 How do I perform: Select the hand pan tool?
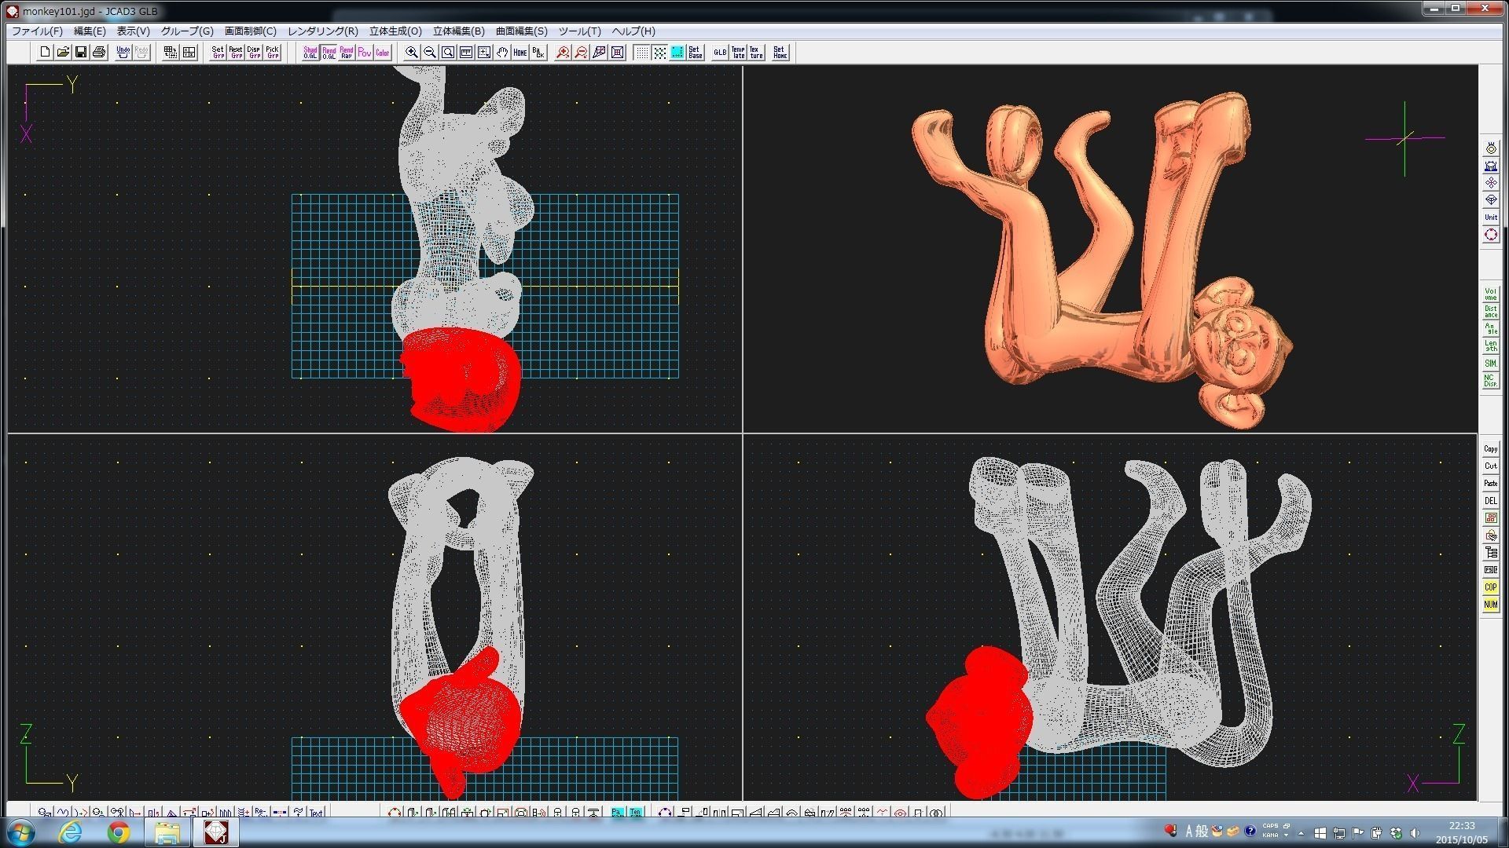click(x=502, y=53)
